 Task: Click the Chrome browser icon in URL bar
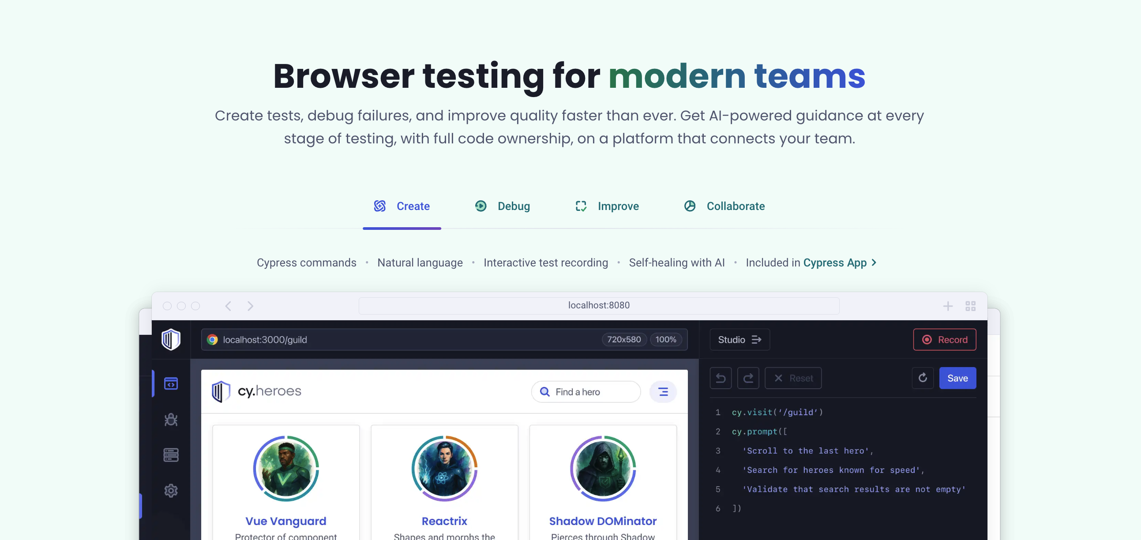click(x=213, y=340)
